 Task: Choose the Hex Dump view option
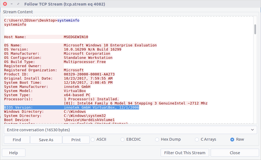click(x=157, y=140)
